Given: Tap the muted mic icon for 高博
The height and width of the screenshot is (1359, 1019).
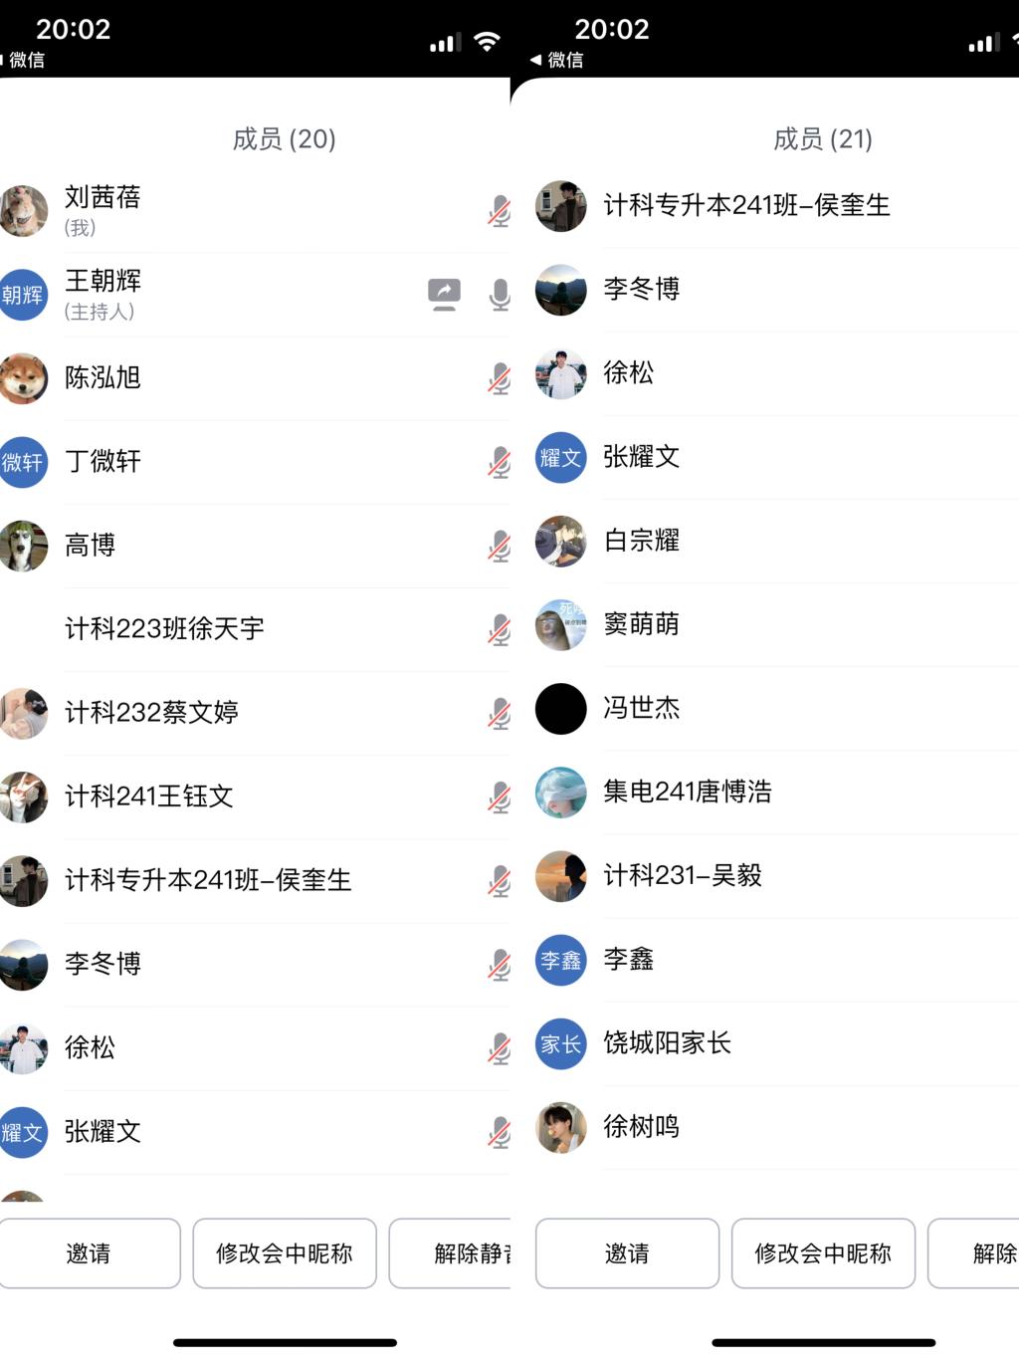Looking at the screenshot, I should click(x=500, y=546).
